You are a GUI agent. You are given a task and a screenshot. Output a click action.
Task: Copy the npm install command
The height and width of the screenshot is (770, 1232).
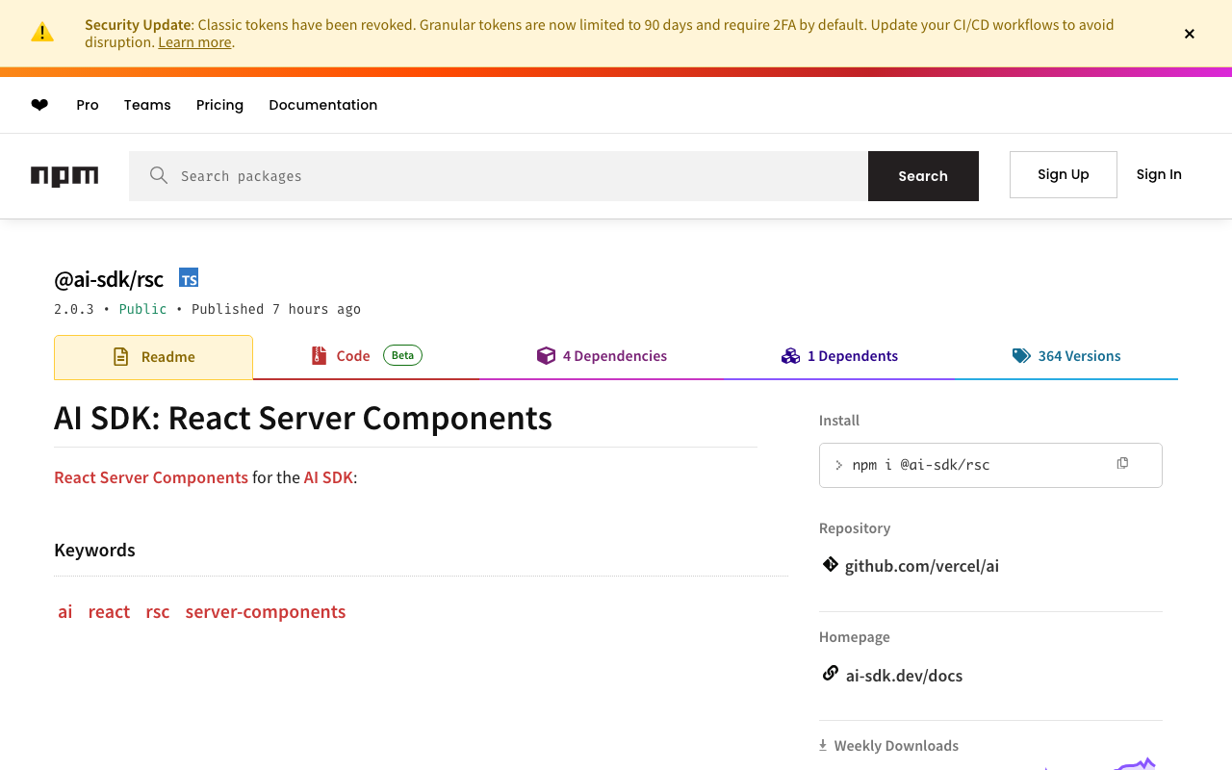pyautogui.click(x=1122, y=464)
